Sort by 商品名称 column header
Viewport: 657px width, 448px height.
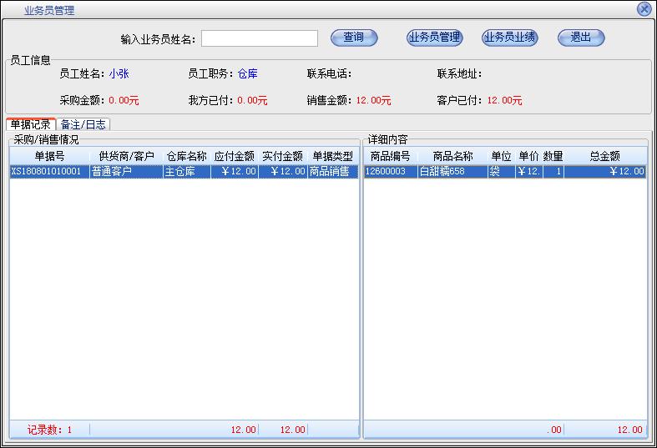(x=452, y=156)
